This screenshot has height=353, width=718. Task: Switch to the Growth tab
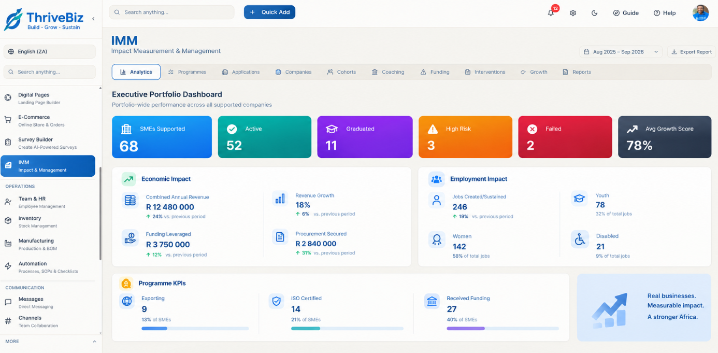click(534, 72)
